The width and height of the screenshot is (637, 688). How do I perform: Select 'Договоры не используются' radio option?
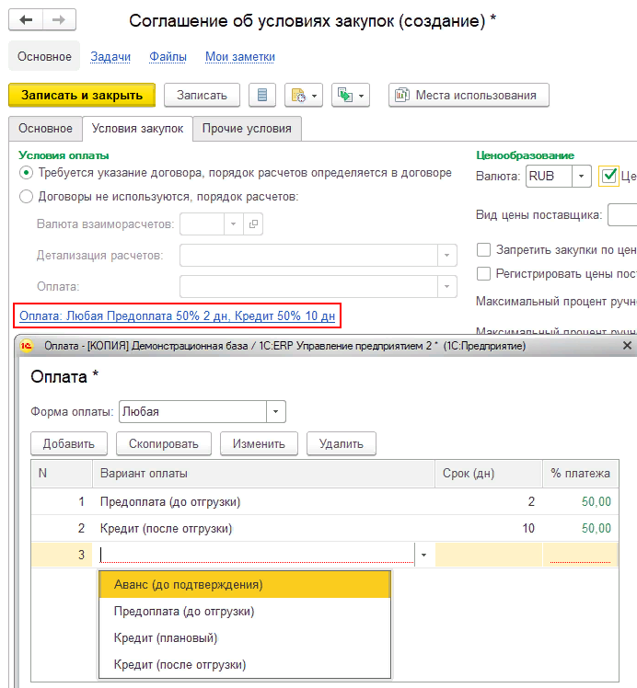(26, 196)
